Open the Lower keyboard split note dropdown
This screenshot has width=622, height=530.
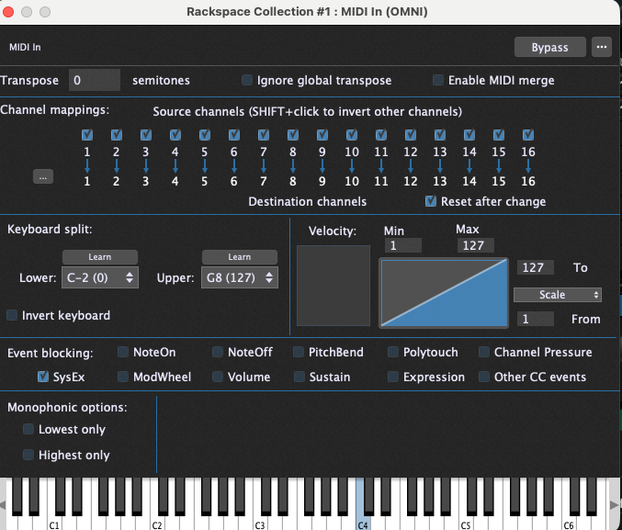point(99,277)
